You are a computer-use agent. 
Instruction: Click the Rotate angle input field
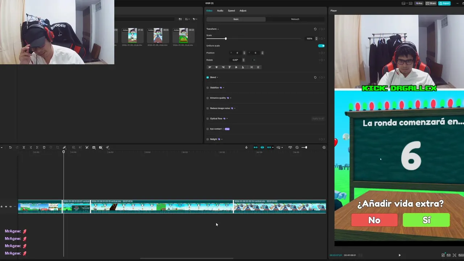[236, 60]
